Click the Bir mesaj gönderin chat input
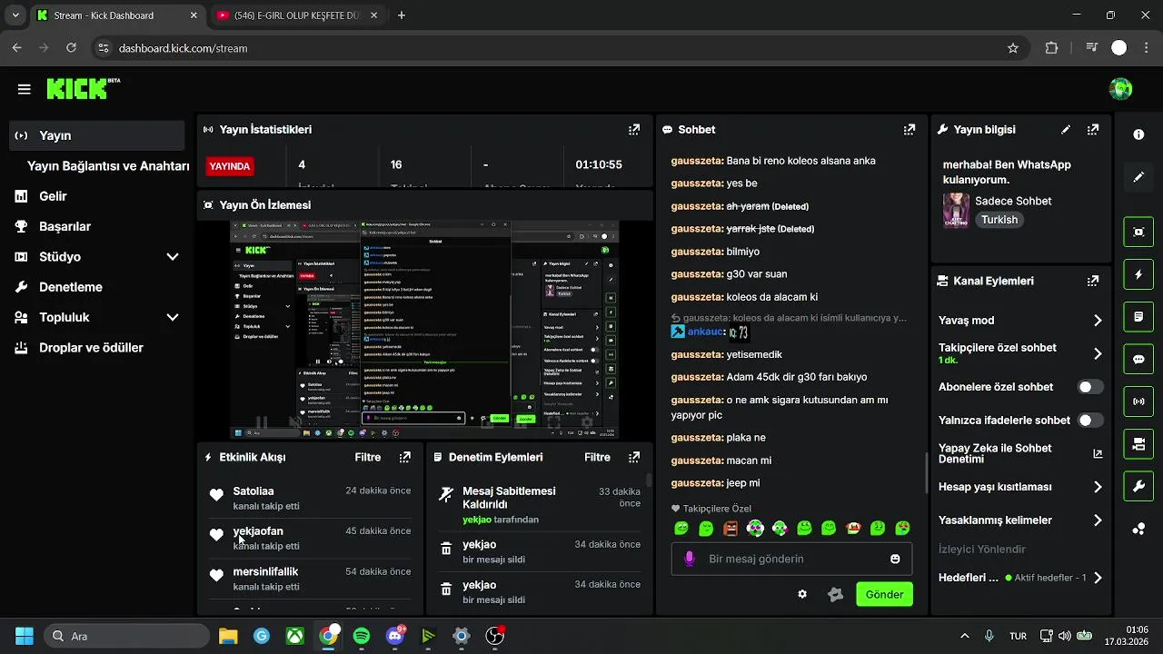Screen dimensions: 1163x654 pos(790,559)
